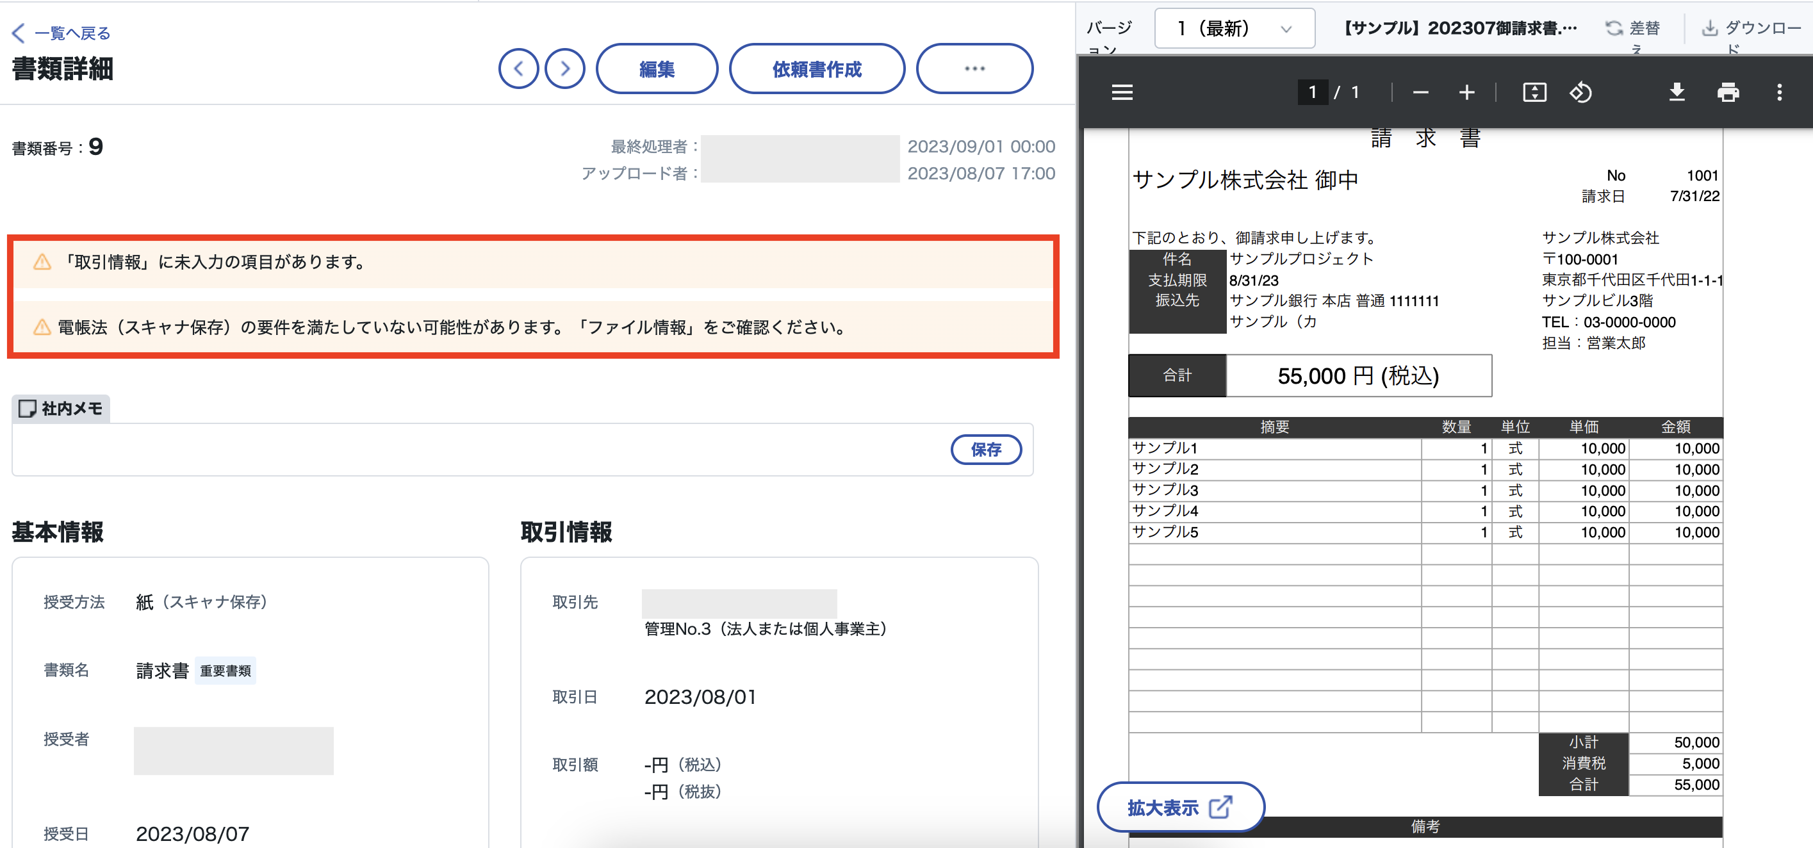
Task: Open the PDF viewer sidebar hamburger menu
Action: (x=1122, y=92)
